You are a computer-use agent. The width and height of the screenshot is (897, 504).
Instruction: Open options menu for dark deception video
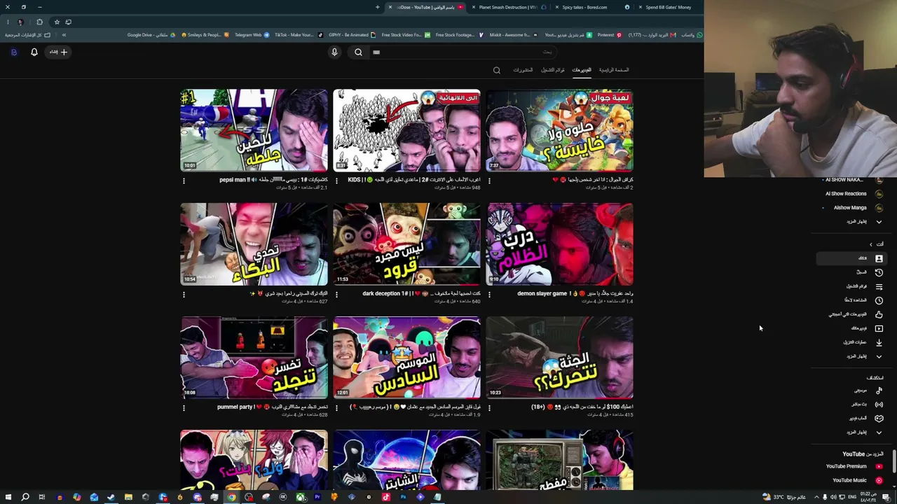click(x=336, y=295)
